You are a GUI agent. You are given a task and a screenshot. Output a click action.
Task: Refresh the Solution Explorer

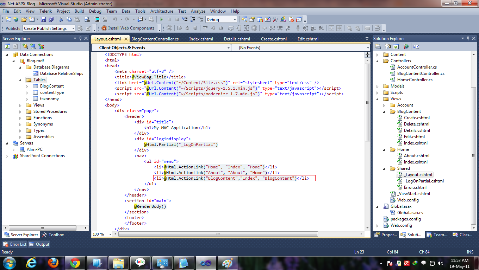(396, 46)
